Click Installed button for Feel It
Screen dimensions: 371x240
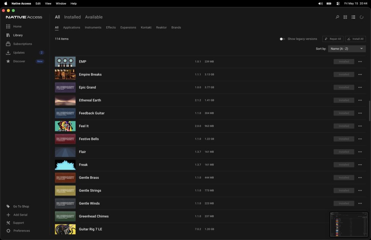pos(344,126)
